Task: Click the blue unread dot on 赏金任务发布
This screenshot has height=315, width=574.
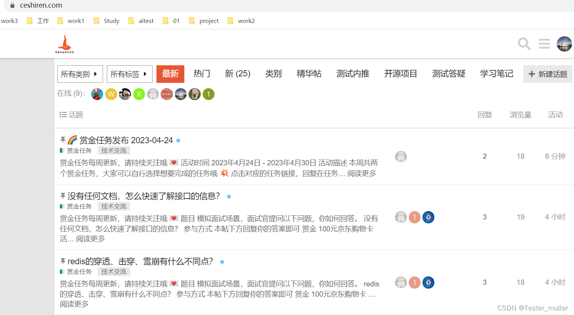Action: 178,140
